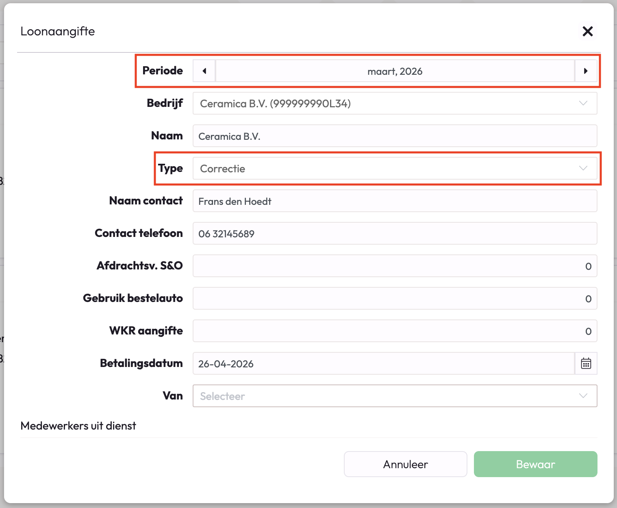Expand the Bedrijf dropdown chevron
This screenshot has height=508, width=617.
(x=583, y=103)
